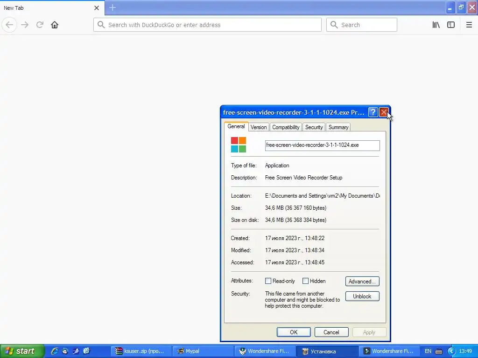
Task: Reload the current page
Action: [x=40, y=25]
